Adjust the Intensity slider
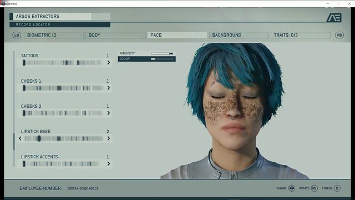The height and width of the screenshot is (200, 355). point(162,53)
